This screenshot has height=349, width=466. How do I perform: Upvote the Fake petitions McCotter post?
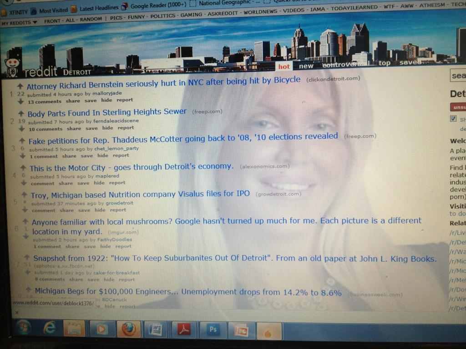click(x=22, y=141)
